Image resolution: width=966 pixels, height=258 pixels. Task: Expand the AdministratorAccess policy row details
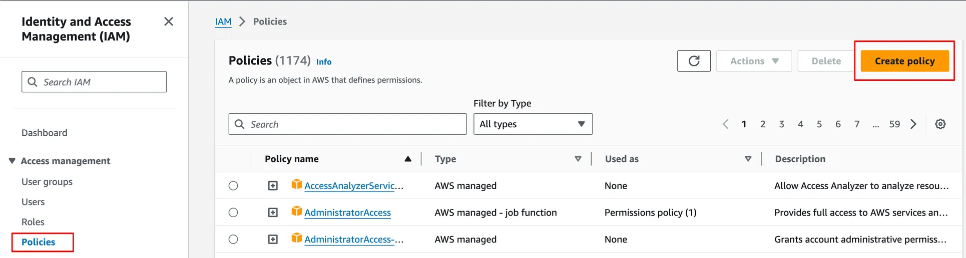tap(273, 213)
